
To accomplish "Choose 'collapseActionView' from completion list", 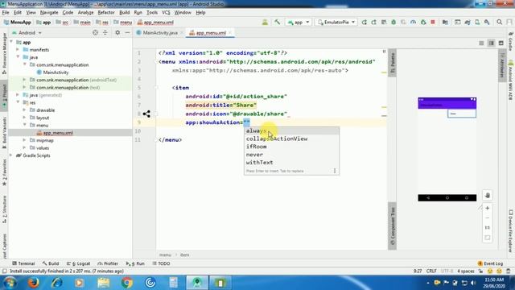I will pyautogui.click(x=291, y=139).
